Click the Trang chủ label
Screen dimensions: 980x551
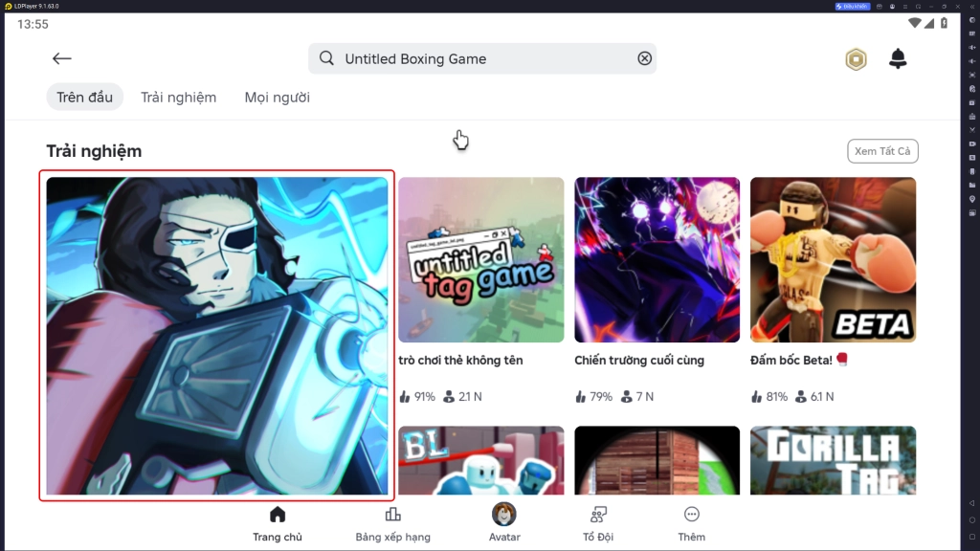pos(278,538)
